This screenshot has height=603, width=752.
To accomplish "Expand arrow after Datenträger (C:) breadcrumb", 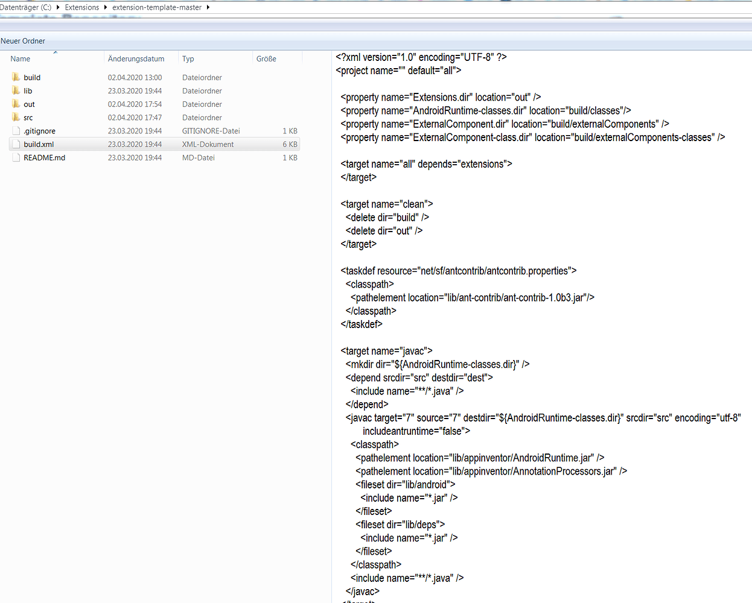I will (x=58, y=7).
